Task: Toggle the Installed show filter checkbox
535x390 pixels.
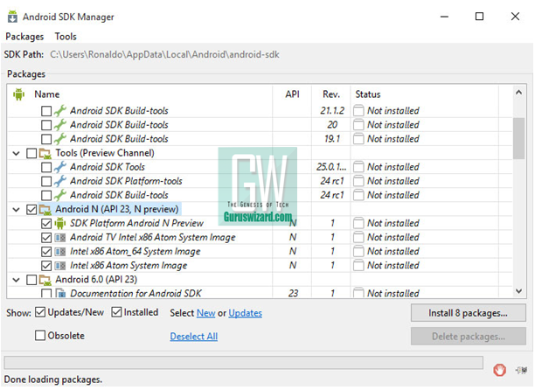Action: [x=116, y=312]
